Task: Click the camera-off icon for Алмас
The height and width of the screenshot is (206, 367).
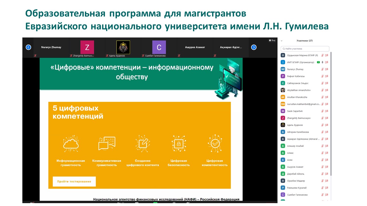Action: pos(327,153)
